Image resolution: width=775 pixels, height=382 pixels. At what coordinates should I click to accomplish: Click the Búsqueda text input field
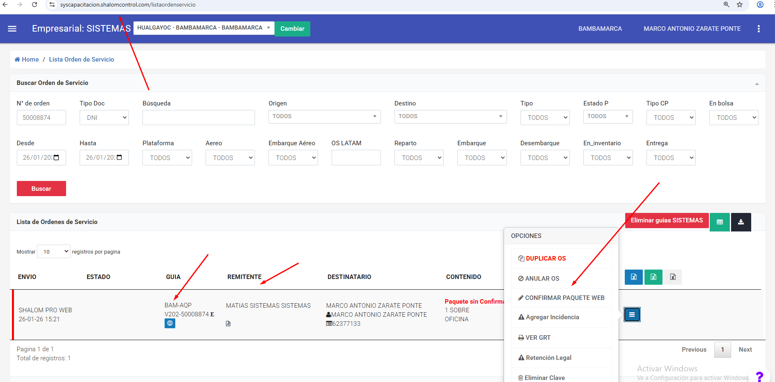pos(198,118)
